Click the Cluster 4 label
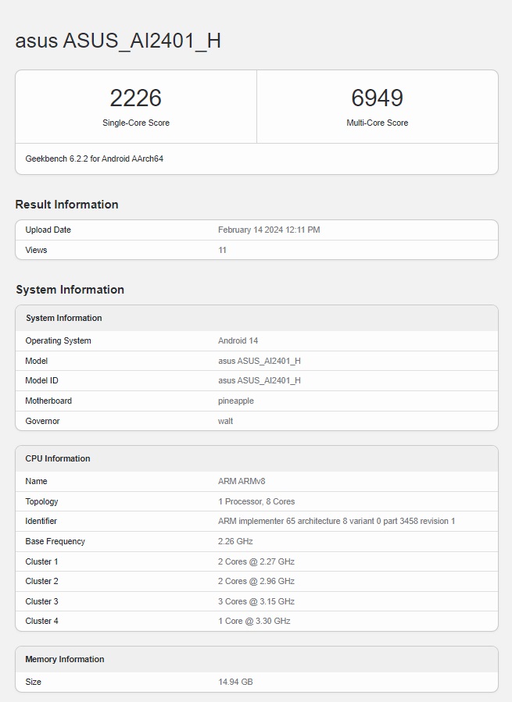 41,621
